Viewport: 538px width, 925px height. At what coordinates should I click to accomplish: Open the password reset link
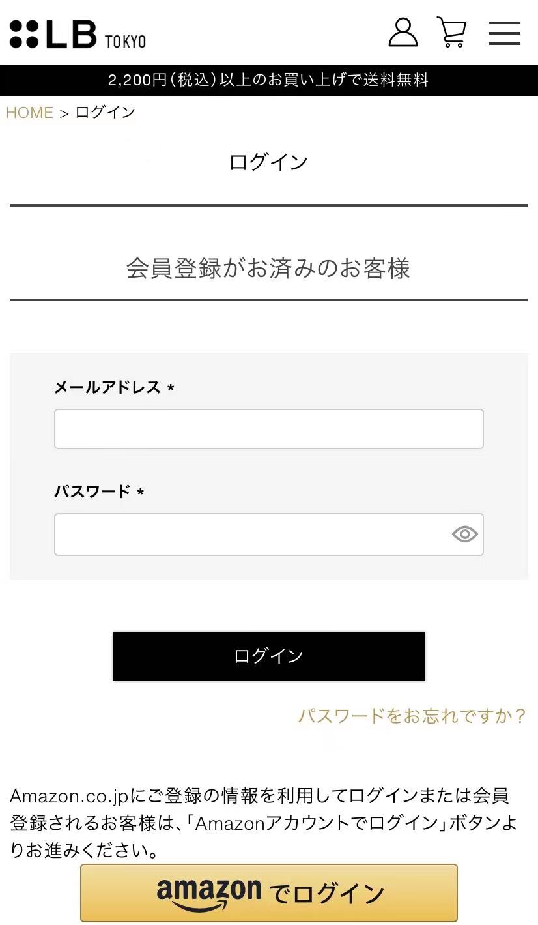tap(412, 715)
